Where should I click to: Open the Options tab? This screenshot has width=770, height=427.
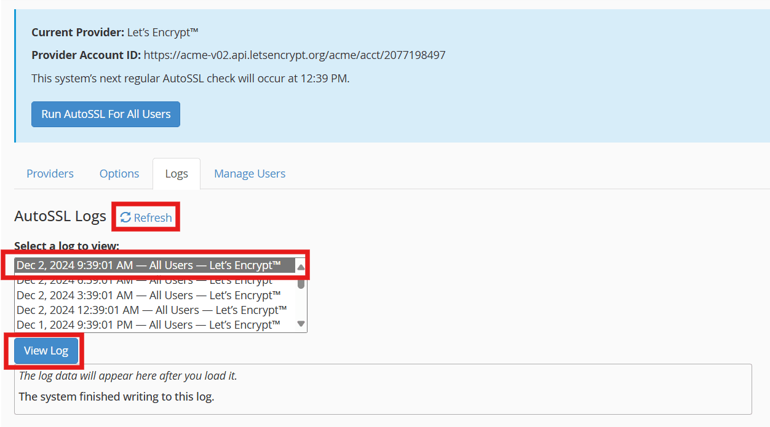(119, 174)
